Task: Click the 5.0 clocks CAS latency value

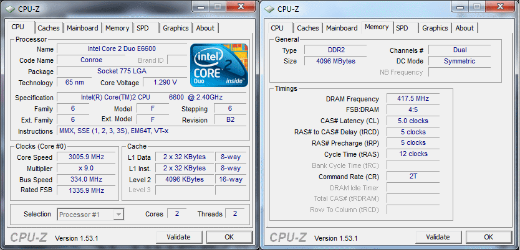Action: point(413,121)
